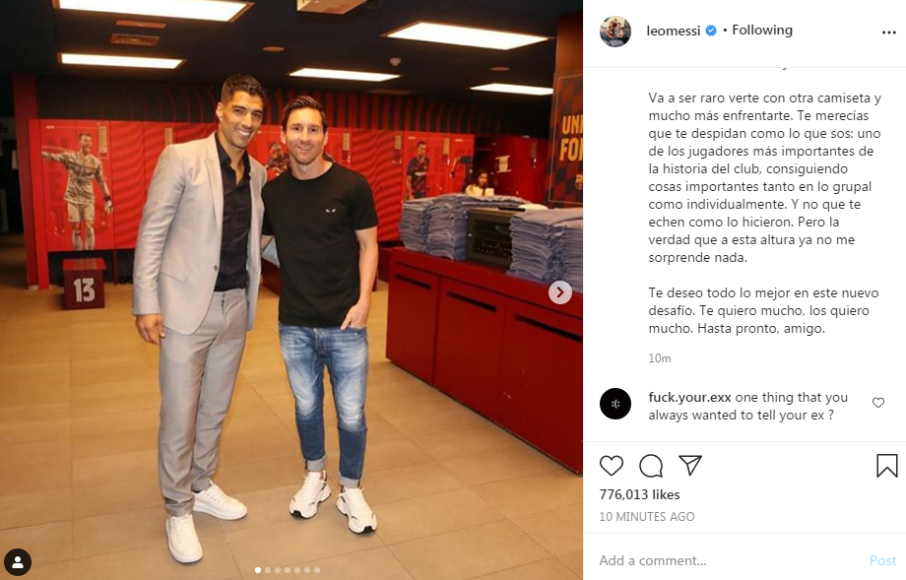Show tagged people icon on photo
The height and width of the screenshot is (580, 906).
click(x=18, y=562)
